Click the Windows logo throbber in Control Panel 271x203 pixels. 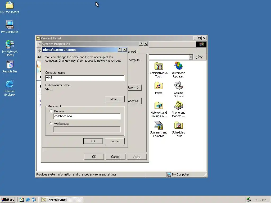coord(201,44)
